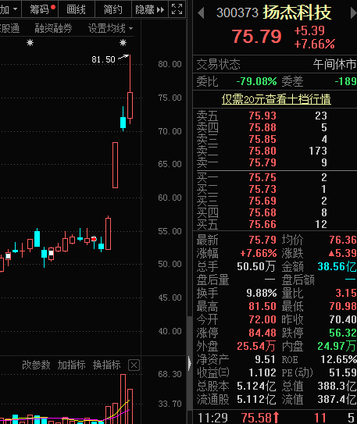Image resolution: width=357 pixels, height=424 pixels.
Task: Select the 卖一 price 75.79
Action: point(262,162)
